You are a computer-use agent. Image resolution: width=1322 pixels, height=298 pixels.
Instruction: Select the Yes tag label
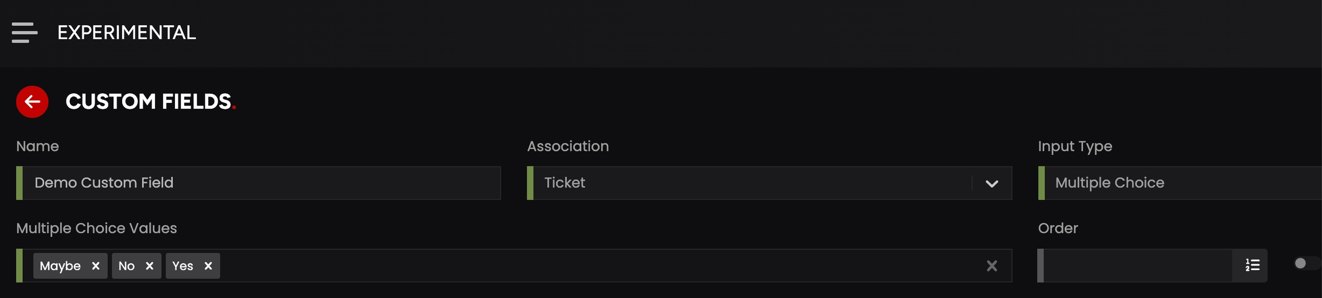point(182,266)
